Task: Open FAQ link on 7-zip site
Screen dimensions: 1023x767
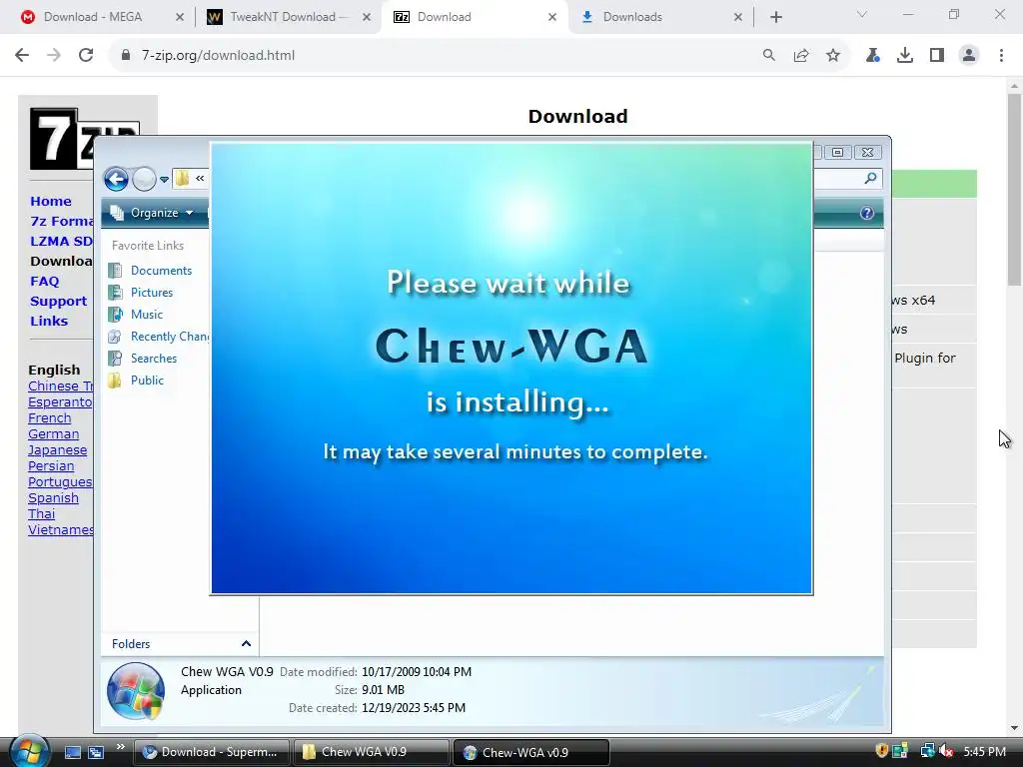Action: (44, 281)
